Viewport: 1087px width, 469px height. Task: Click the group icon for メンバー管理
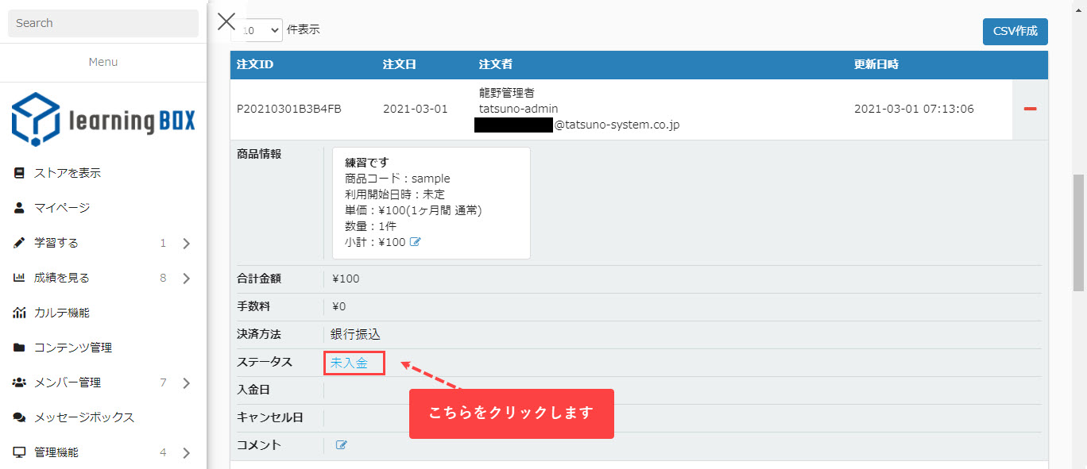coord(19,383)
